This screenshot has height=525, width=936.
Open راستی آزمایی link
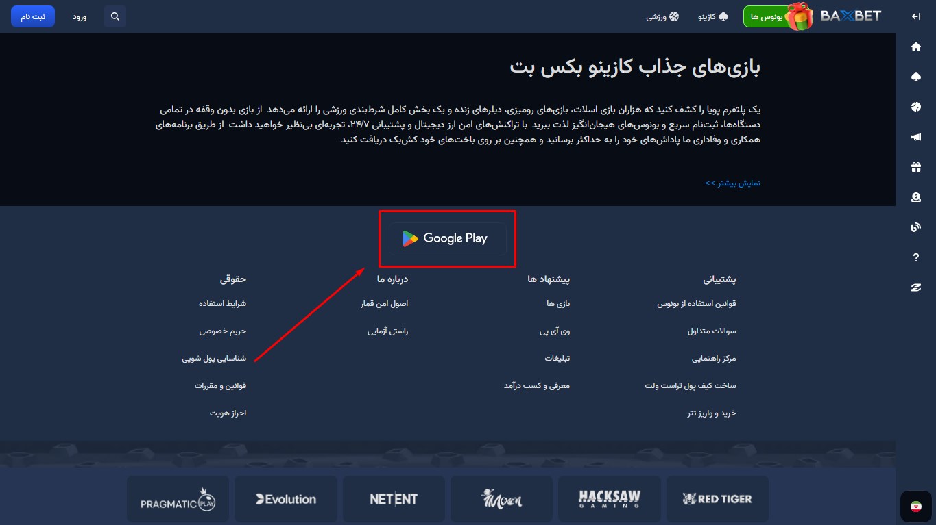pyautogui.click(x=387, y=331)
